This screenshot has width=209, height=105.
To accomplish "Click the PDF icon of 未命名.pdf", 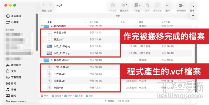I will coord(49,32).
